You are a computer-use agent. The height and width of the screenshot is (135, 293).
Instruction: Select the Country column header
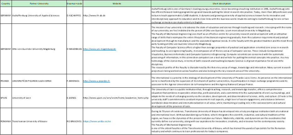[6, 3]
